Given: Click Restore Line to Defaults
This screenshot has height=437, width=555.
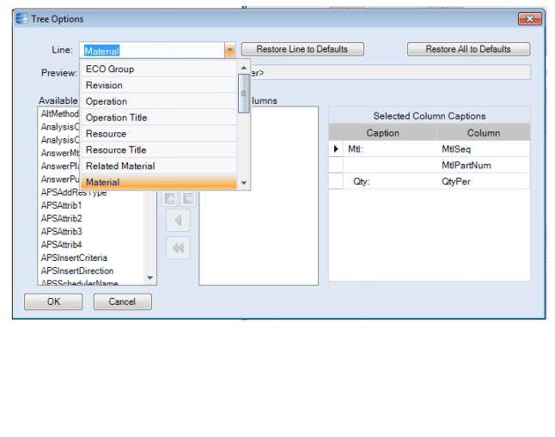Looking at the screenshot, I should coord(302,49).
